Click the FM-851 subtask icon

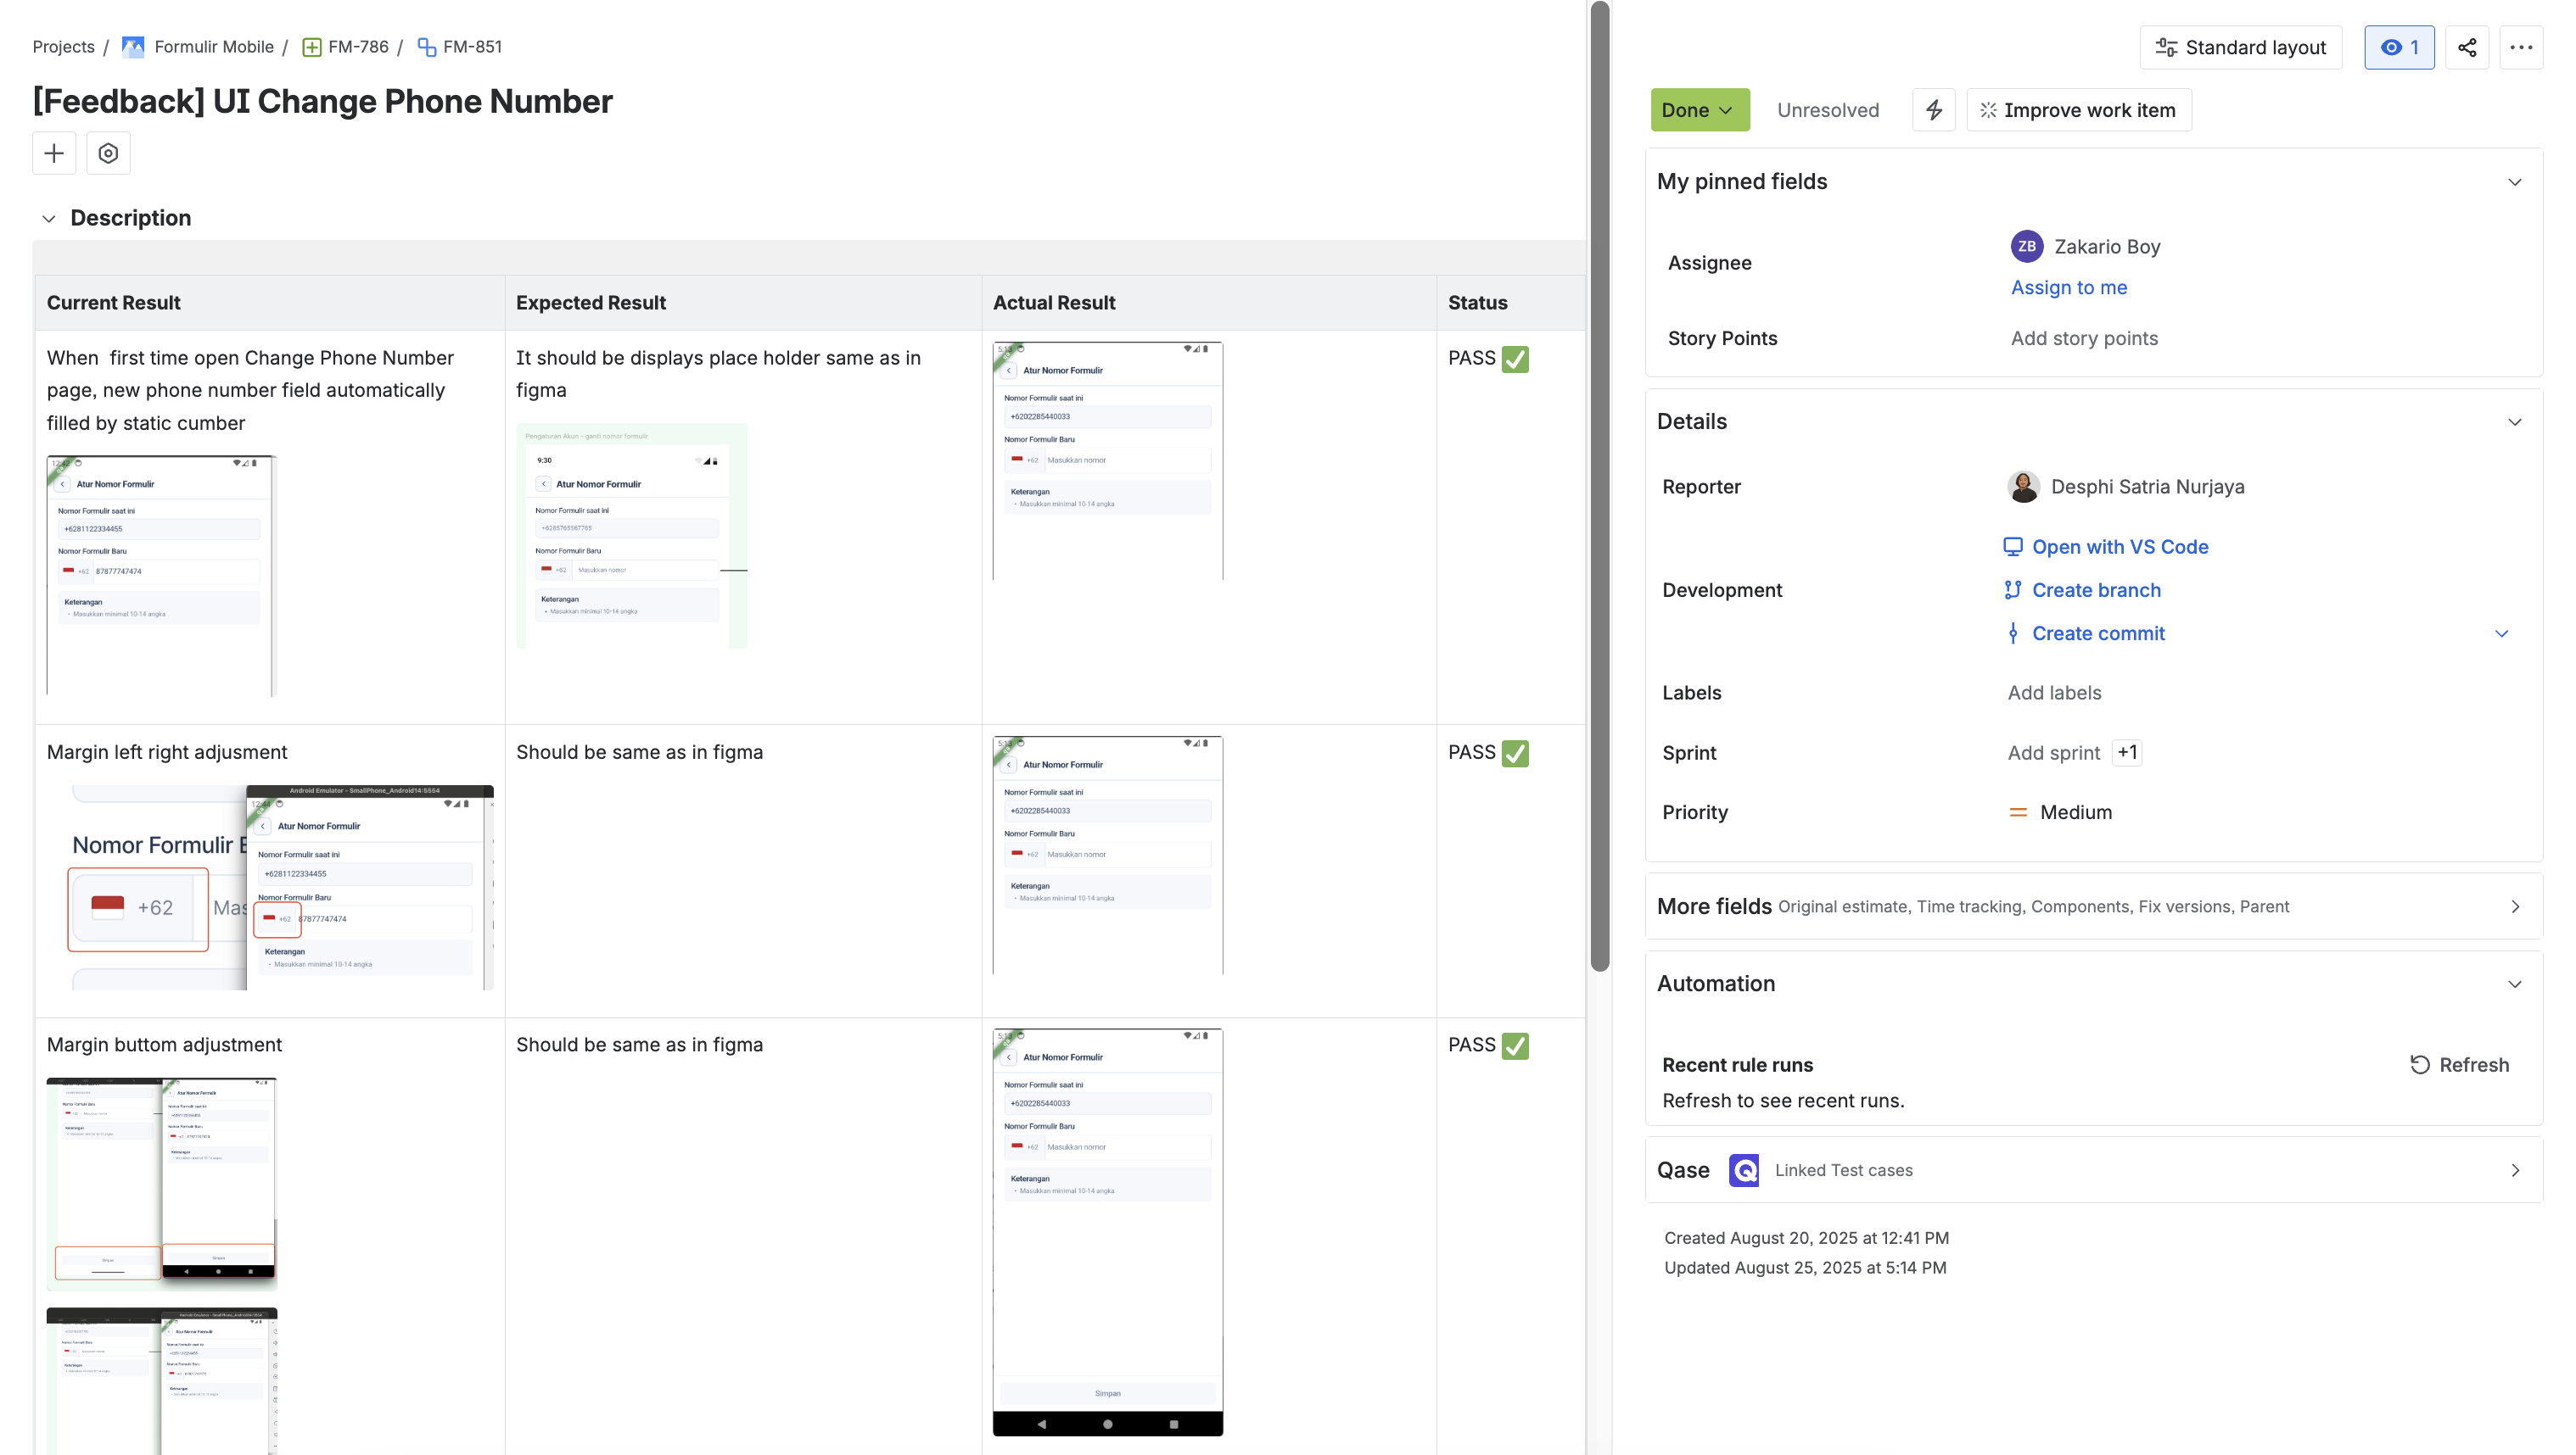427,47
